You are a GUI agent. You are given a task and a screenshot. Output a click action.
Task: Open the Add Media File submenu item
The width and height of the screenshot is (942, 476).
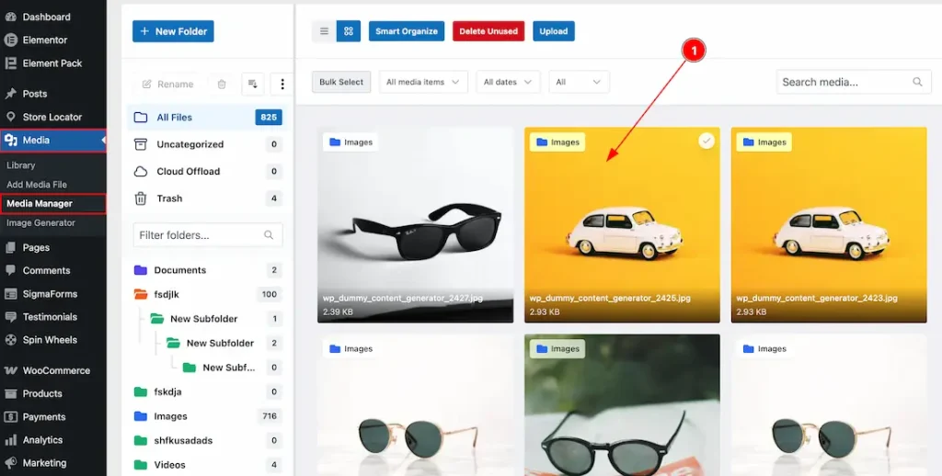pyautogui.click(x=37, y=185)
